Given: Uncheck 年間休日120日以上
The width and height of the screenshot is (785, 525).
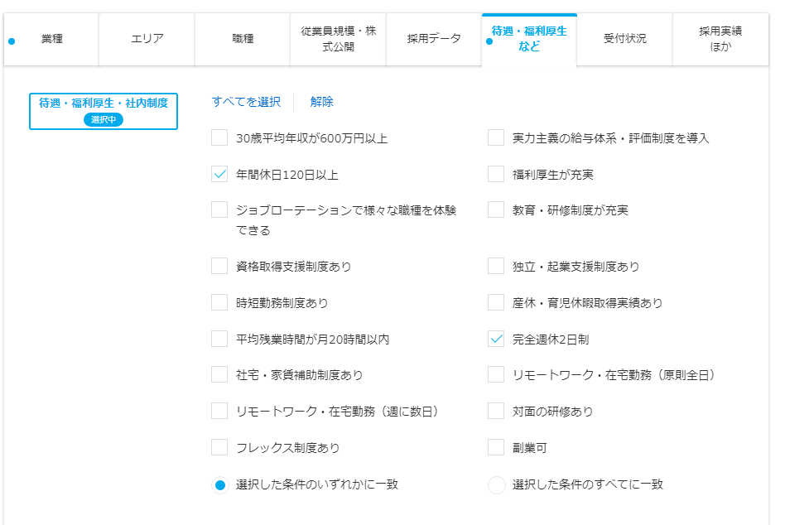Looking at the screenshot, I should pyautogui.click(x=219, y=175).
